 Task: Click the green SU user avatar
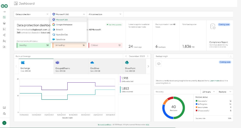pos(4,123)
